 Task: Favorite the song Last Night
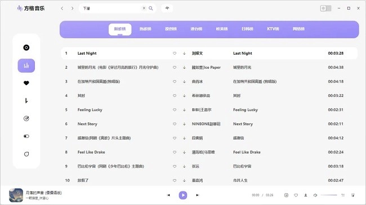coord(175,54)
